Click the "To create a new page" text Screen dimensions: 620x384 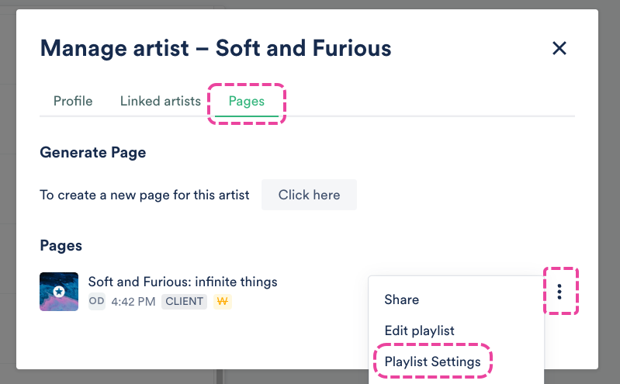coord(144,195)
